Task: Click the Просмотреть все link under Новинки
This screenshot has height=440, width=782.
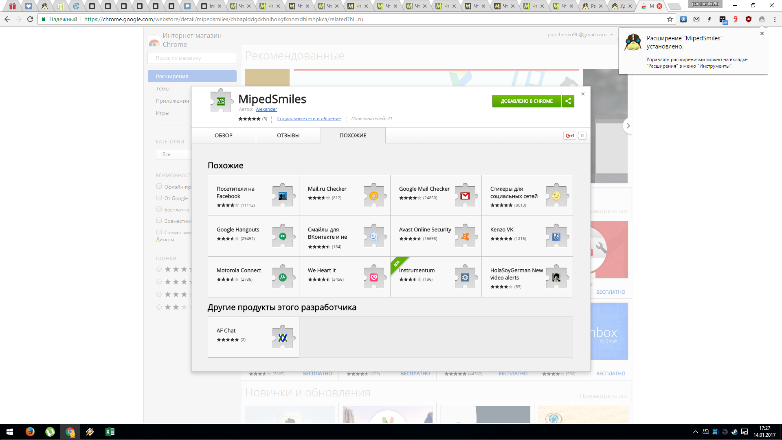Action: point(604,396)
